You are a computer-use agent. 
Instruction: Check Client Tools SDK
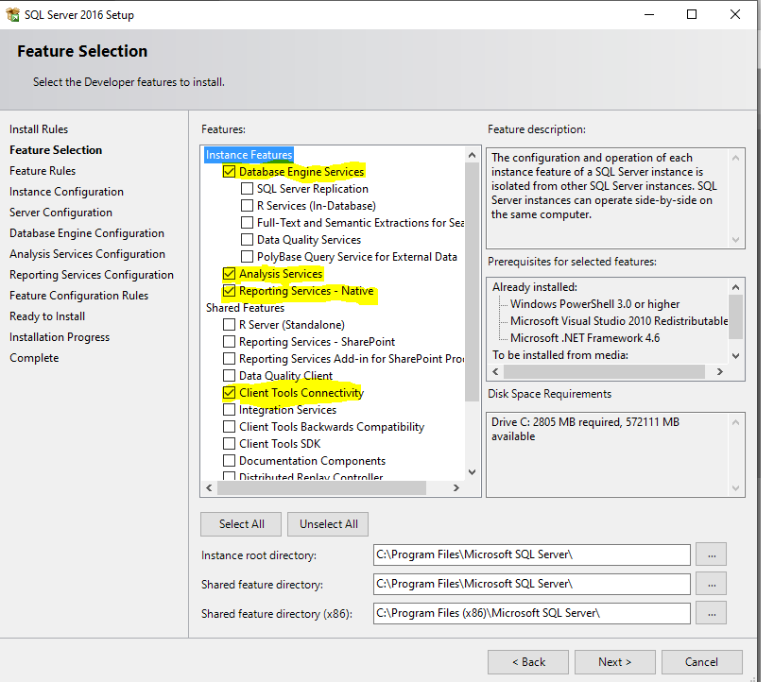pos(228,444)
